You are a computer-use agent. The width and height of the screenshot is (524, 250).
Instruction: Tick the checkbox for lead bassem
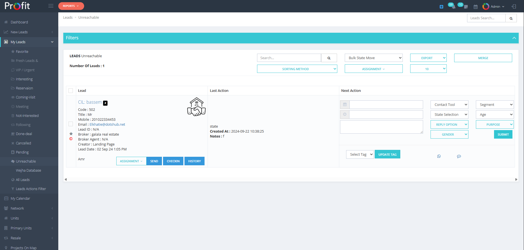(x=71, y=124)
